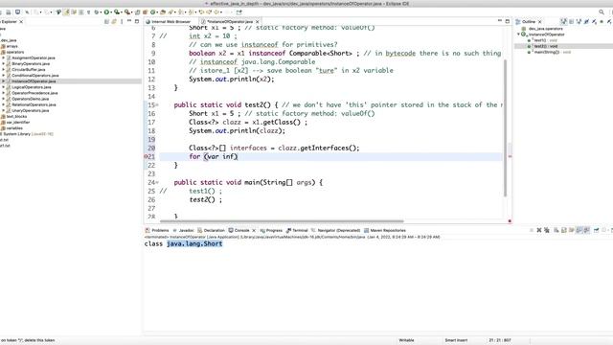
Task: Click the Outline panel's Collapse All icon
Action: [571, 21]
